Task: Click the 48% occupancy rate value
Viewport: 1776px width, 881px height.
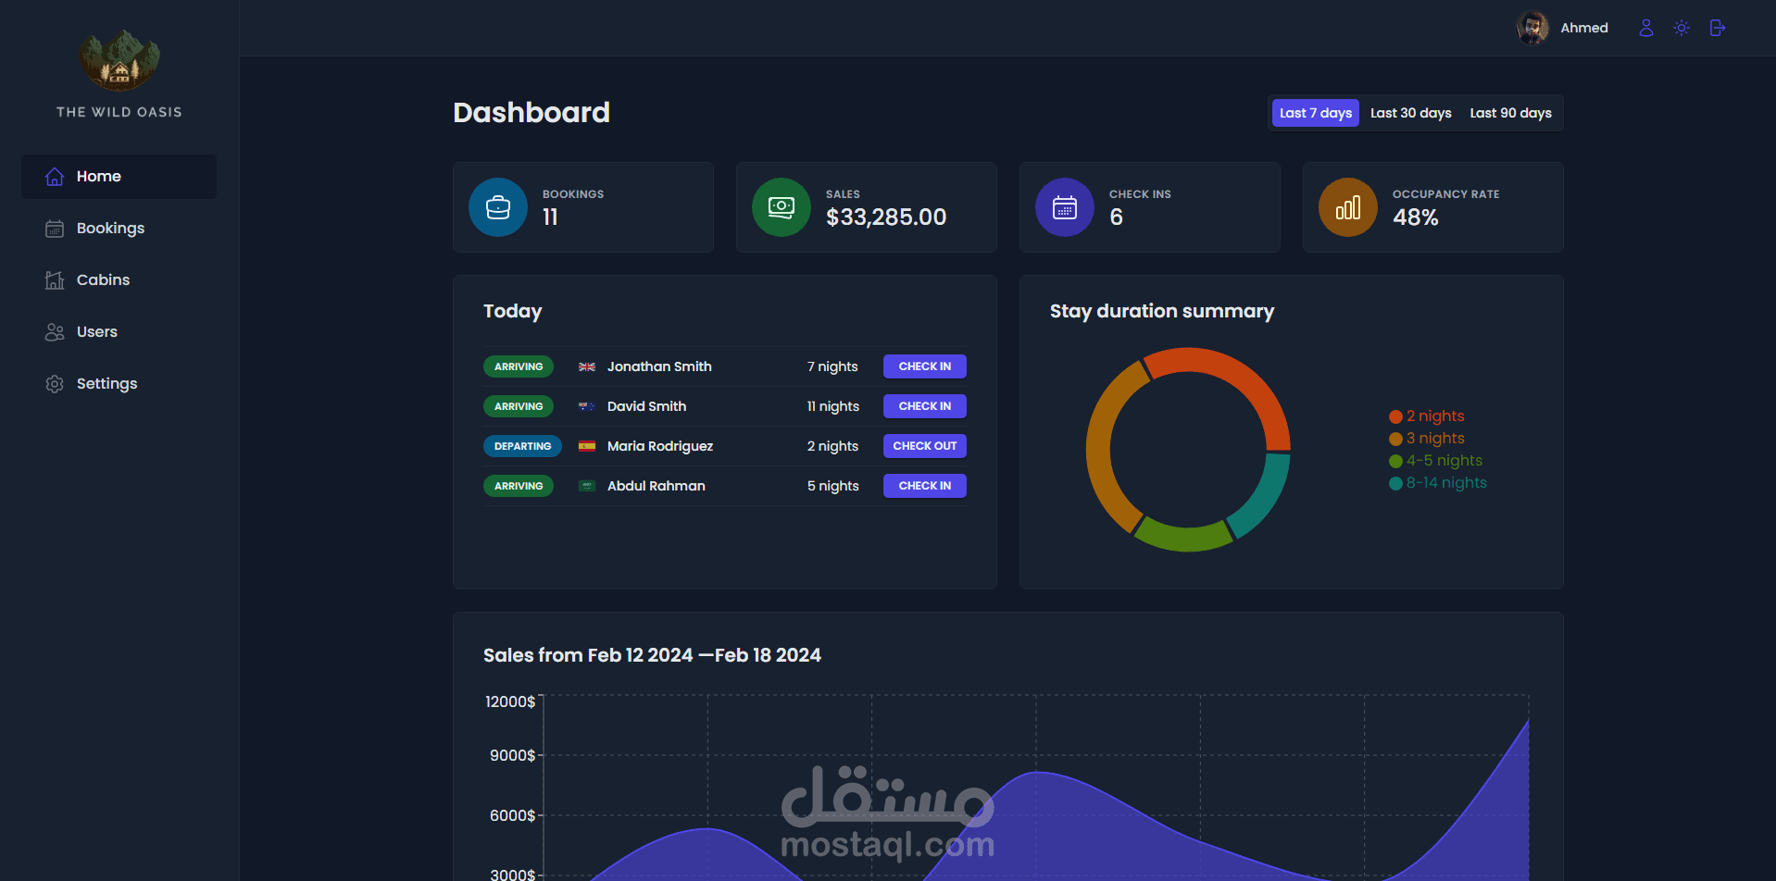Action: tap(1416, 217)
